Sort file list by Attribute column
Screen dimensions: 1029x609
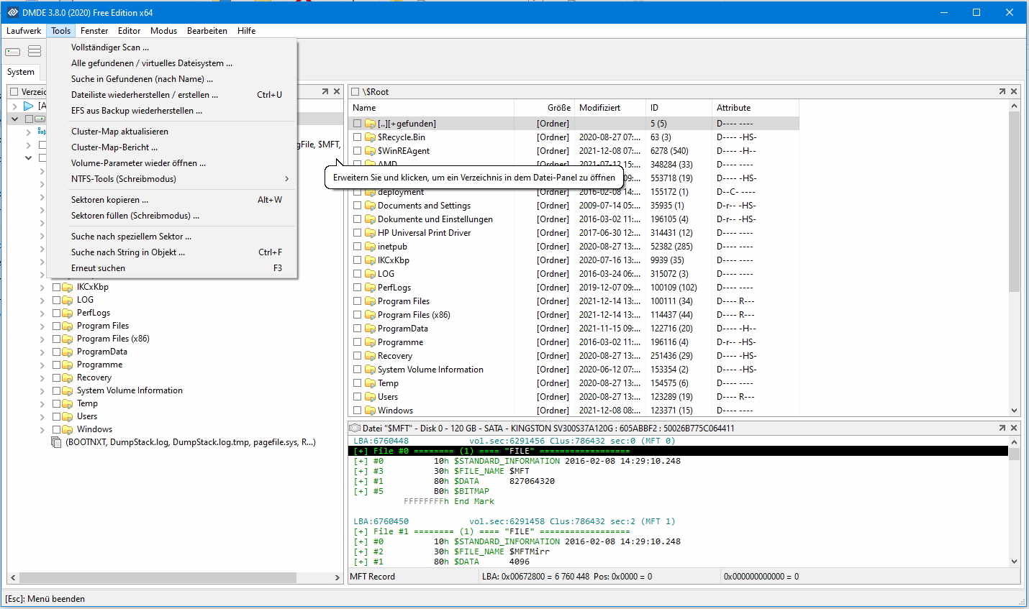[x=756, y=108]
